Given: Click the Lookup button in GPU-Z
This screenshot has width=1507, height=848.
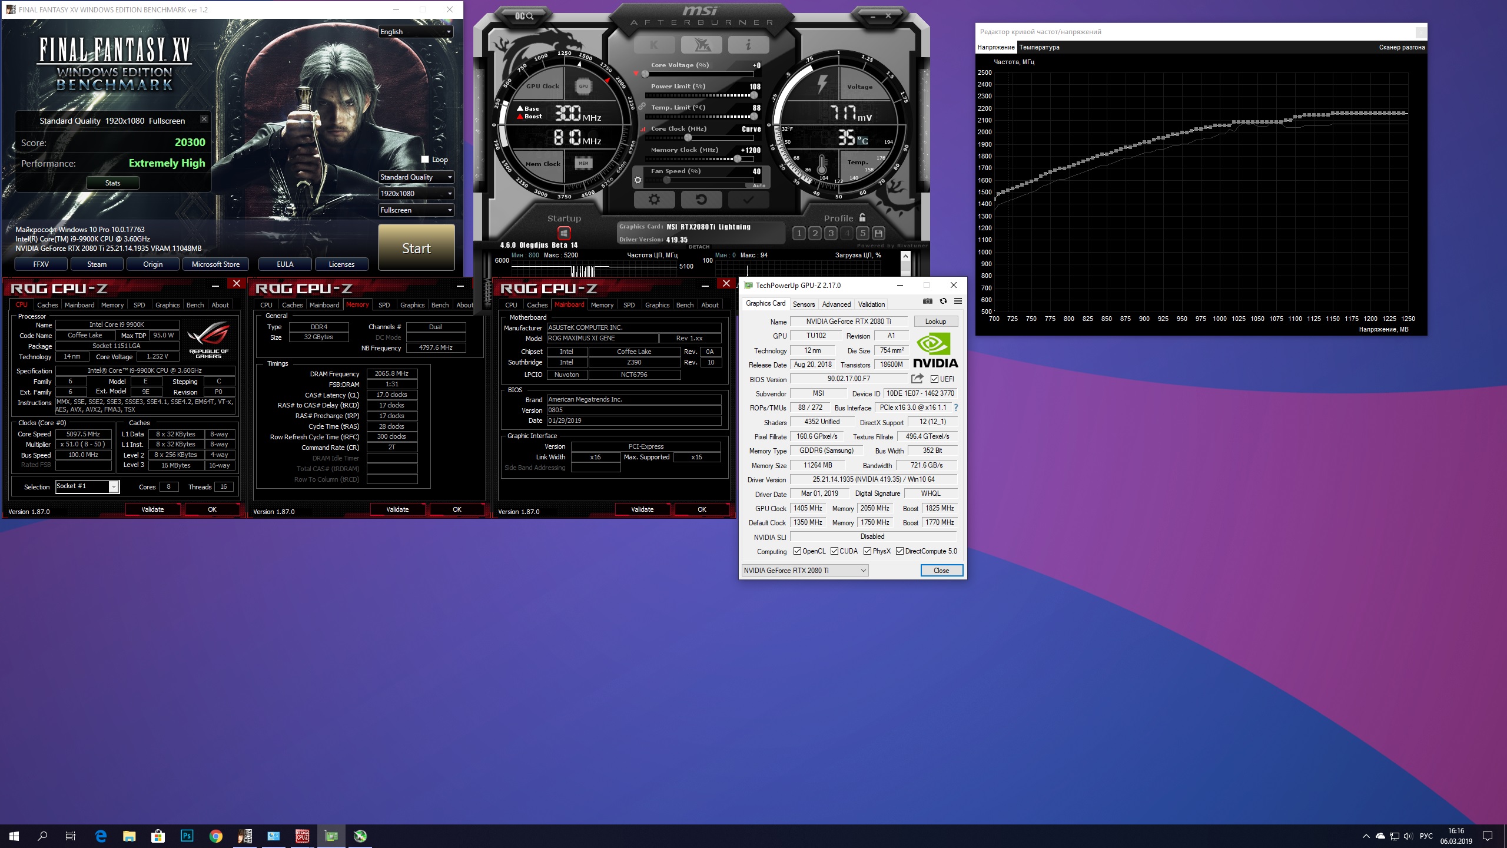Looking at the screenshot, I should click(935, 322).
